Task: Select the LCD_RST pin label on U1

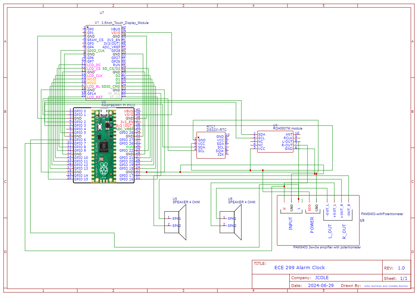Action: (x=95, y=97)
